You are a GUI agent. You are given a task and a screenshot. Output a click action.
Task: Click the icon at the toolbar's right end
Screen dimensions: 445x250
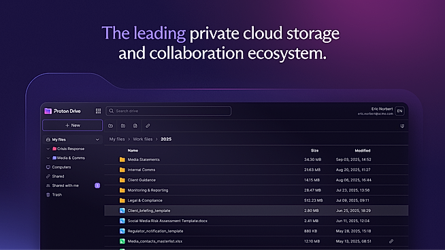point(402,126)
